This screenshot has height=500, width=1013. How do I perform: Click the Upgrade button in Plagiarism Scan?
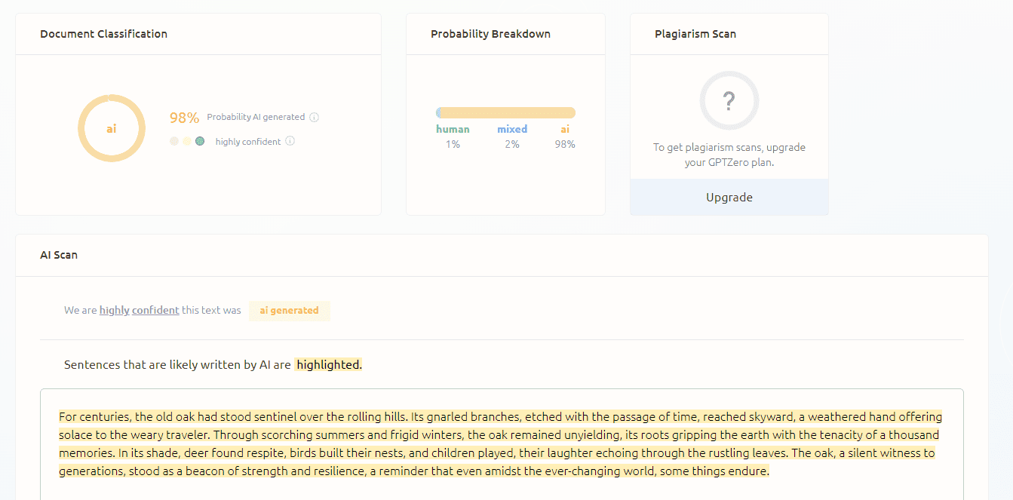click(729, 198)
